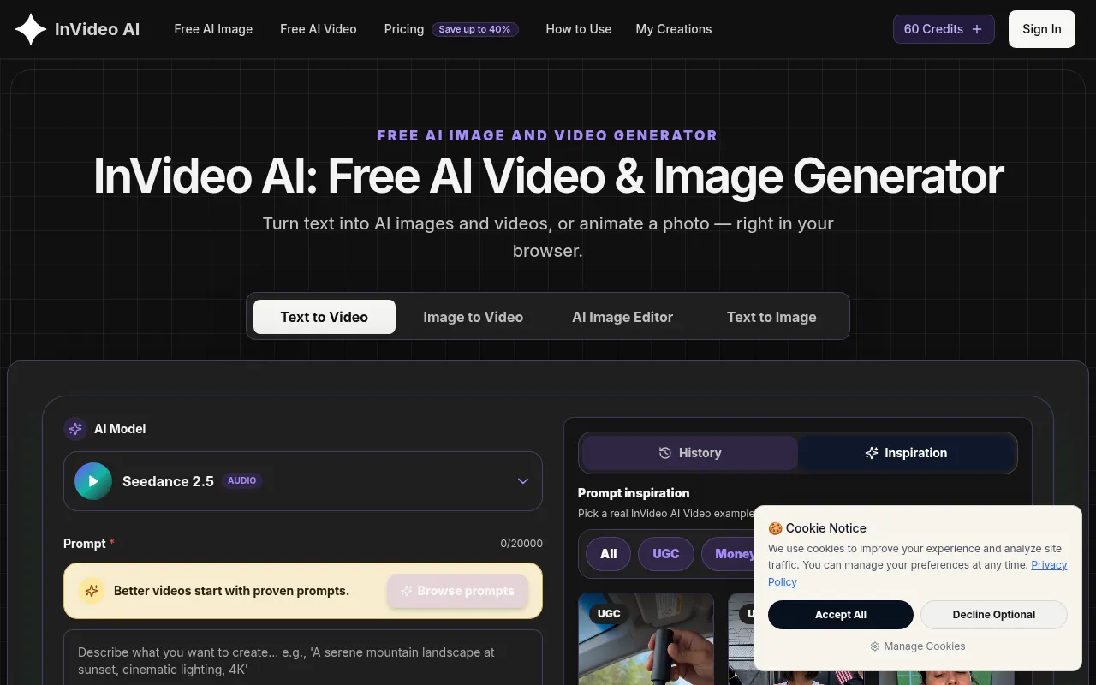Click the 60 Credits button
1096x685 pixels.
click(x=944, y=29)
